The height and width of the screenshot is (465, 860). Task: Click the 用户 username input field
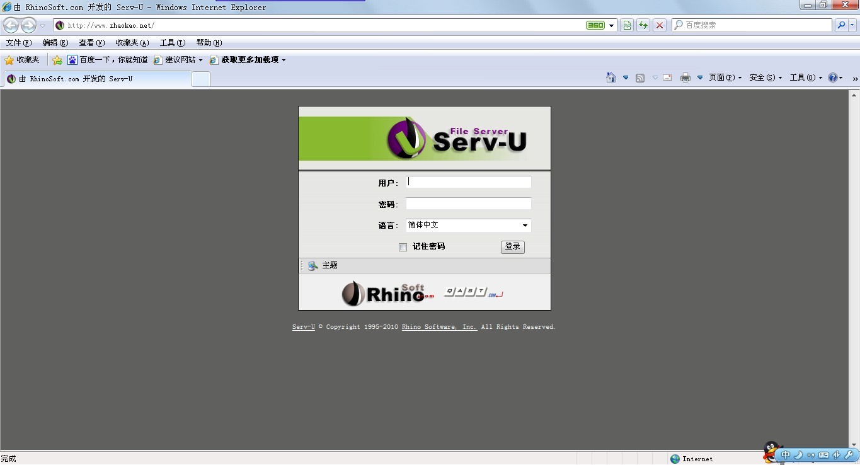(468, 182)
